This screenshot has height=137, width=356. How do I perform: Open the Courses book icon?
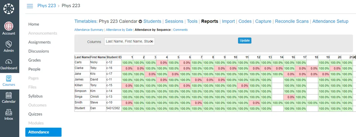pyautogui.click(x=9, y=79)
